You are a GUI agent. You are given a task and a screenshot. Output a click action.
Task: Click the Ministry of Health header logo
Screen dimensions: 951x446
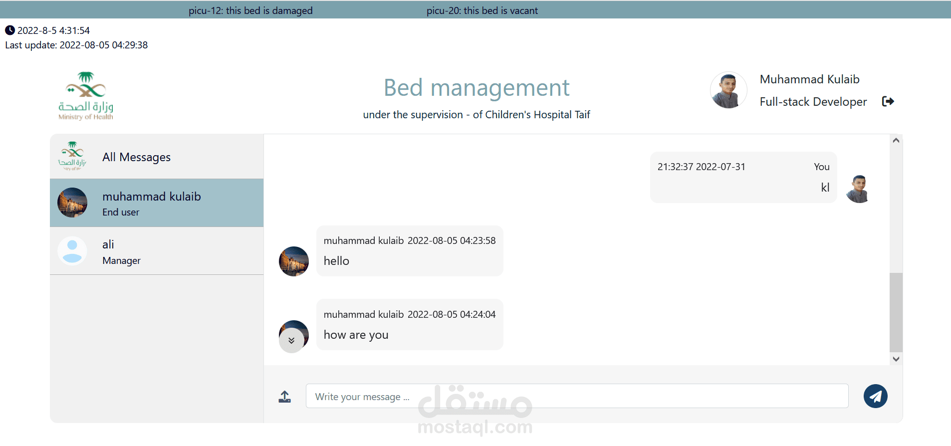[86, 96]
